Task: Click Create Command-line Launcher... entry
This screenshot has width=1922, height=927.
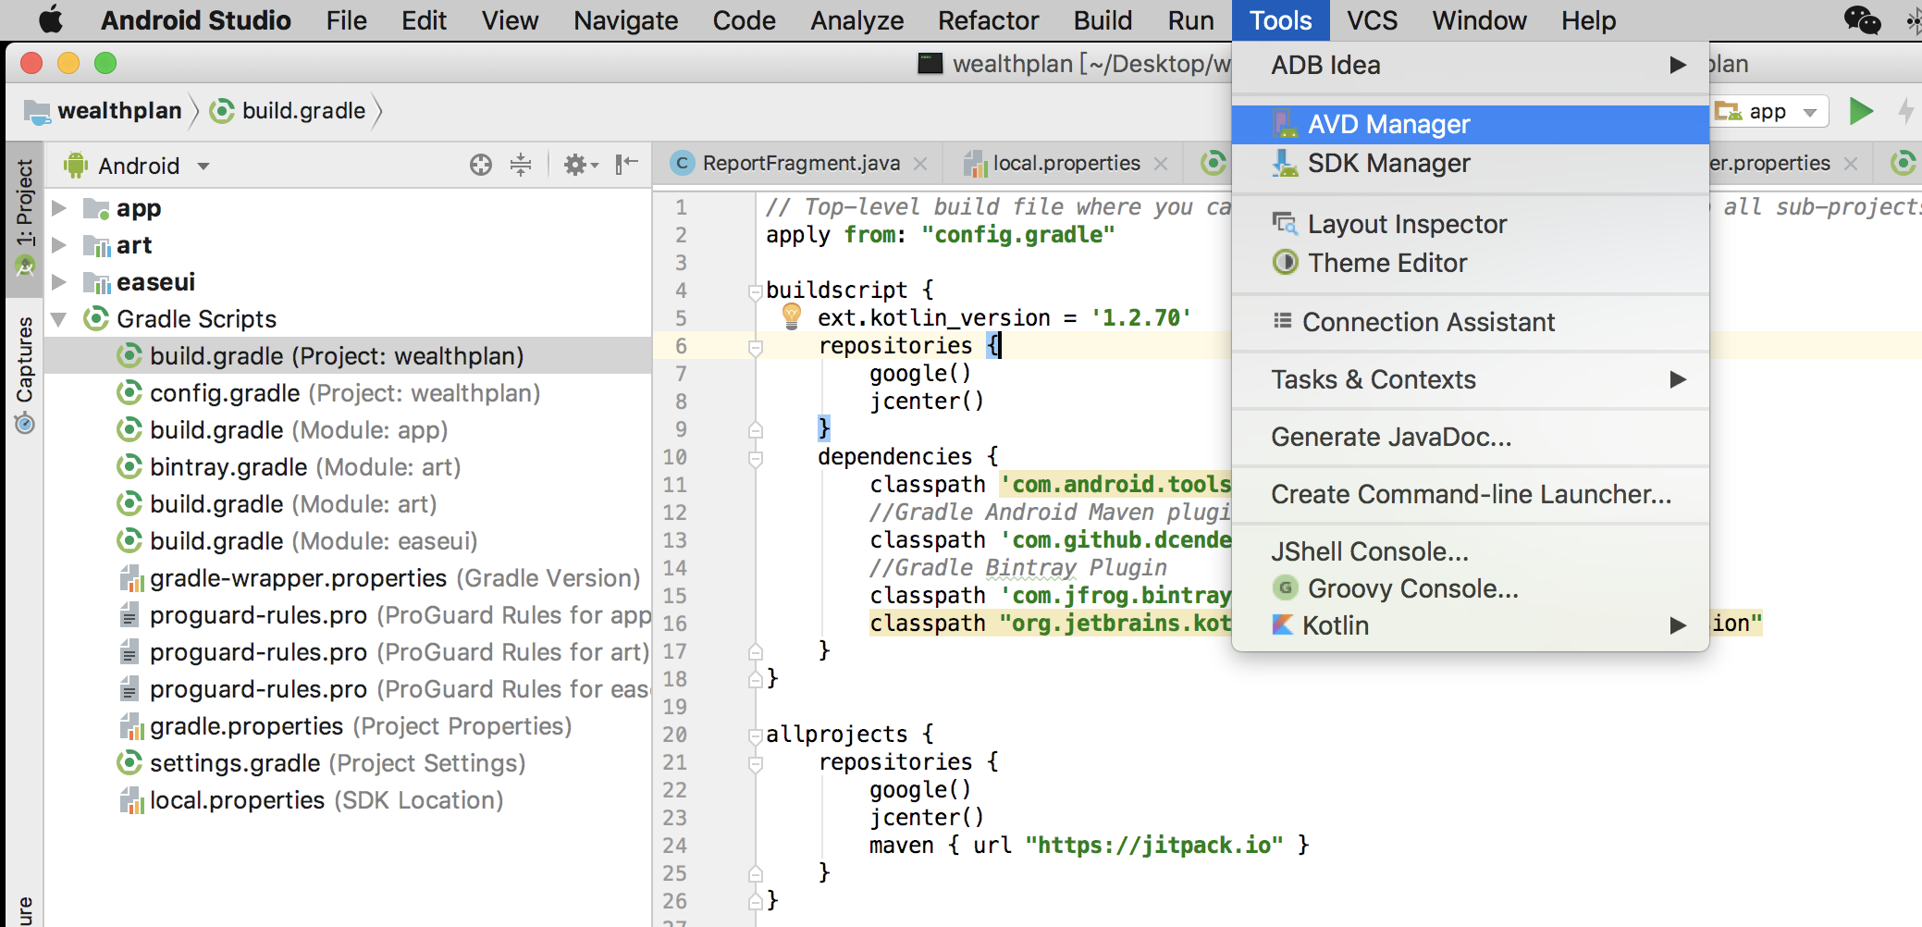Action: click(1470, 494)
